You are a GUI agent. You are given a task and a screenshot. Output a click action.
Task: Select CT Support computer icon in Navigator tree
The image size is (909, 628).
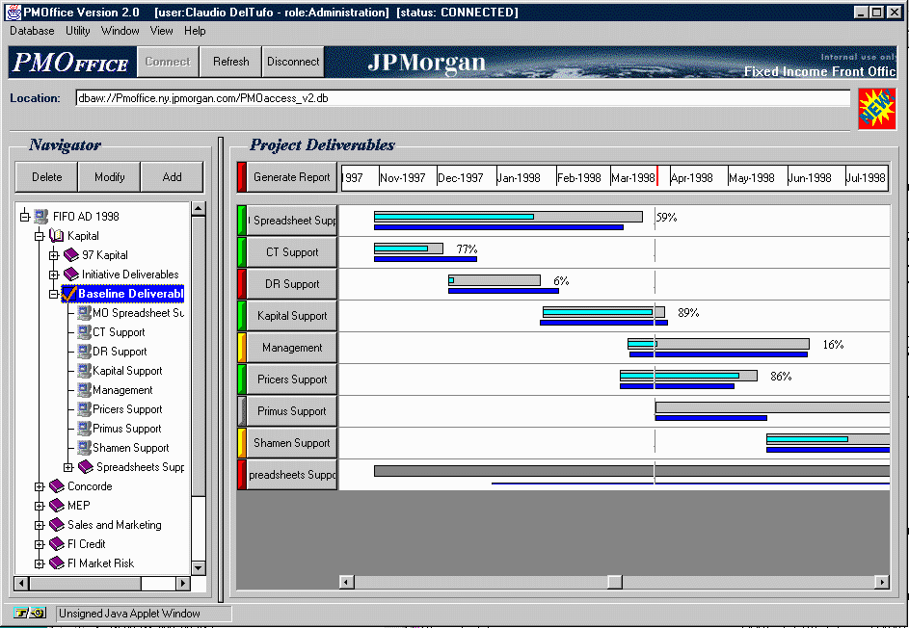tap(85, 332)
